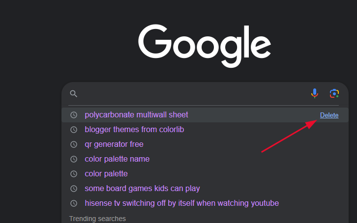Open Google Lens image search icon
357x223 pixels.
click(x=334, y=93)
